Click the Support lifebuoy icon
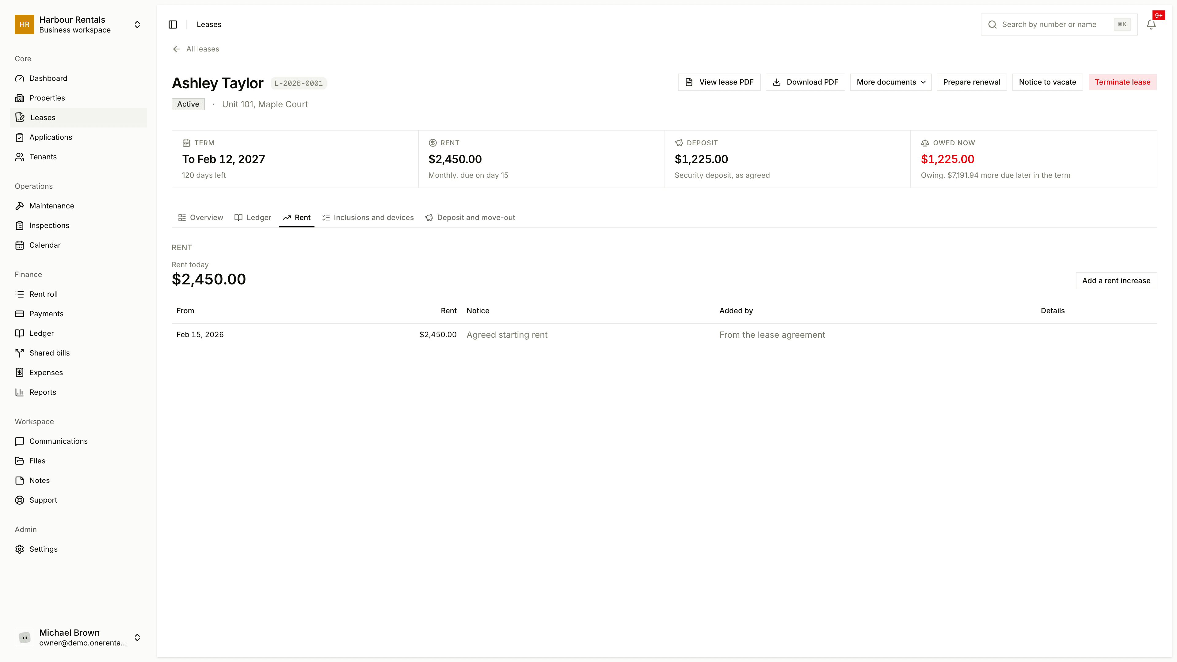Image resolution: width=1177 pixels, height=662 pixels. coord(20,500)
